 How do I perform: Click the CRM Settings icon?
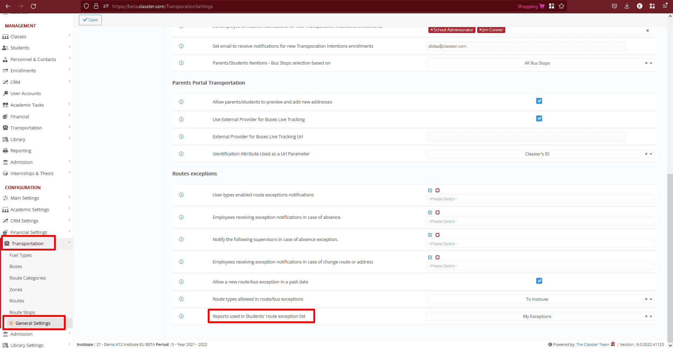(5, 221)
